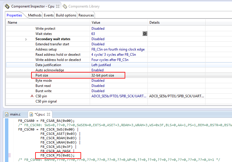This screenshot has height=162, width=232.
Task: Click the Components Library tab icon
Action: [65, 6]
